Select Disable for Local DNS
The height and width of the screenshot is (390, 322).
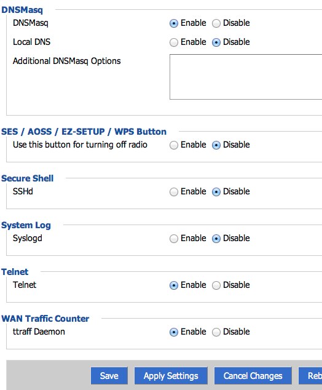(216, 42)
